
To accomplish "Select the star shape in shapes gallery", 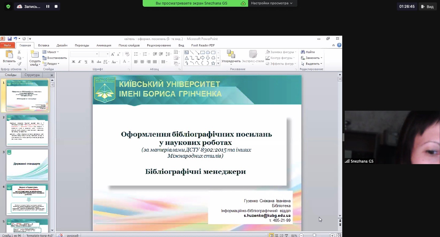I will coord(213,63).
